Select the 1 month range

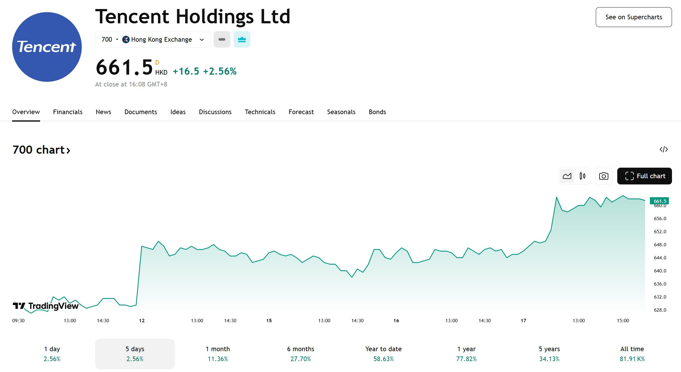coord(218,354)
